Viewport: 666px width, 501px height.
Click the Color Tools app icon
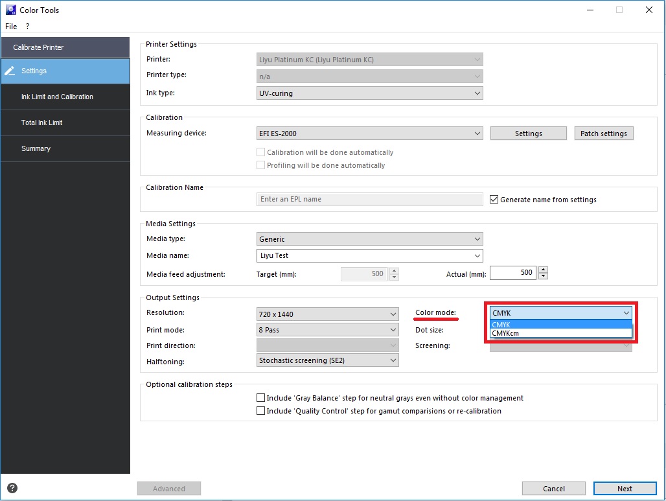10,10
